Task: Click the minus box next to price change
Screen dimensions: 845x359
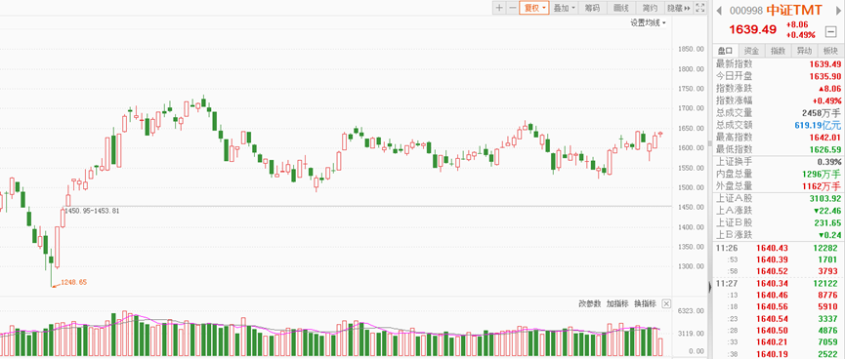Action: [830, 32]
